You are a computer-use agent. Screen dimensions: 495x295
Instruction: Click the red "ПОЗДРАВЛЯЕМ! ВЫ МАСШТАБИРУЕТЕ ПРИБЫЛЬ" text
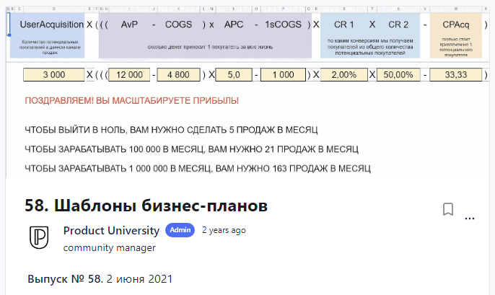[131, 101]
